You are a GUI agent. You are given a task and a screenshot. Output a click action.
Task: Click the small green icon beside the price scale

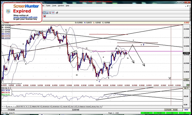pyautogui.click(x=188, y=85)
